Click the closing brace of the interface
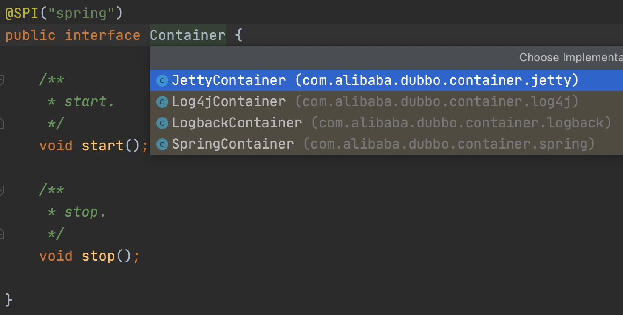The image size is (623, 315). (9, 300)
